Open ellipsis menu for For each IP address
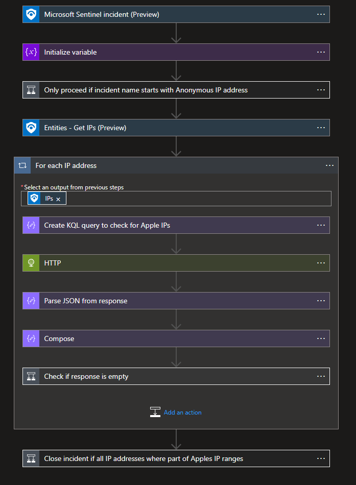 click(329, 165)
